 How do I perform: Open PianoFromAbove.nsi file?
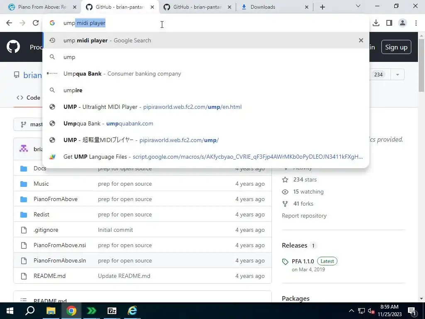pos(60,245)
